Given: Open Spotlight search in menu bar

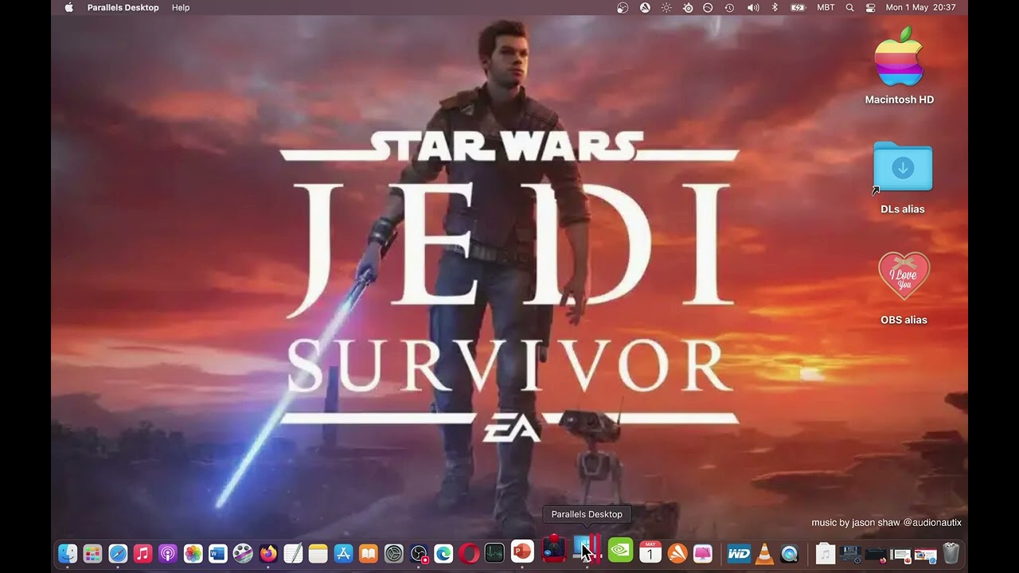Looking at the screenshot, I should coord(849,7).
